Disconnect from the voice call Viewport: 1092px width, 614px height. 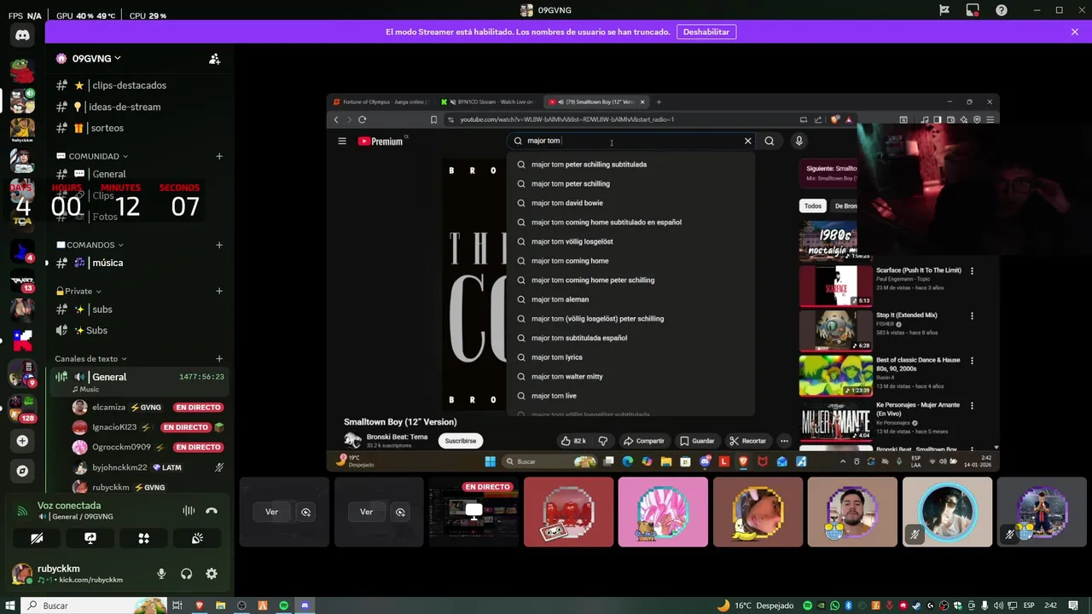pos(212,511)
